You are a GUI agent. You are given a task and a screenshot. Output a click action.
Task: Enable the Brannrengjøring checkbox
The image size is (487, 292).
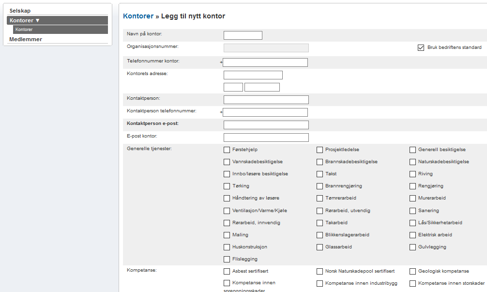320,186
